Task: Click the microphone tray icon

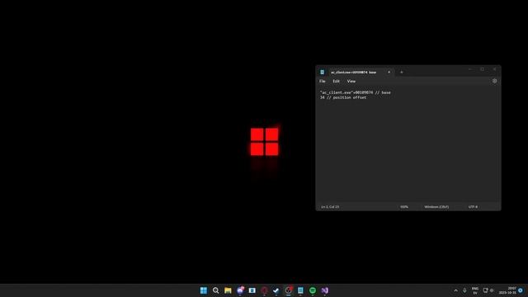Action: tap(464, 290)
